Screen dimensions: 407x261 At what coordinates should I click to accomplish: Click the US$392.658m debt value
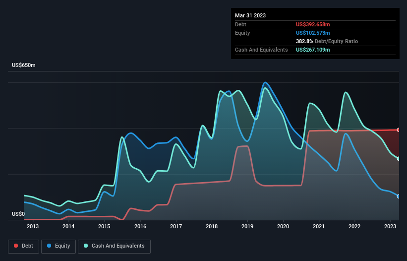(x=313, y=24)
